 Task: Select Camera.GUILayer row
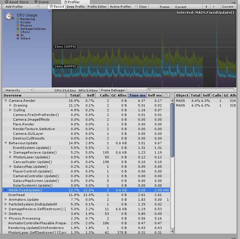[86, 134]
